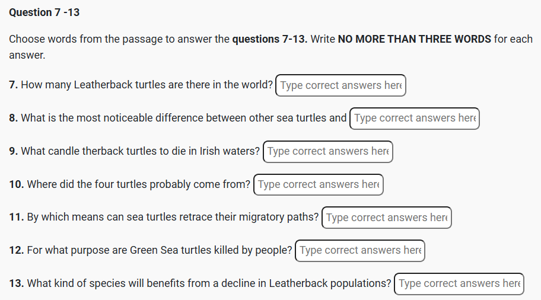Select the question 9 answer input
This screenshot has height=300, width=541.
[328, 151]
